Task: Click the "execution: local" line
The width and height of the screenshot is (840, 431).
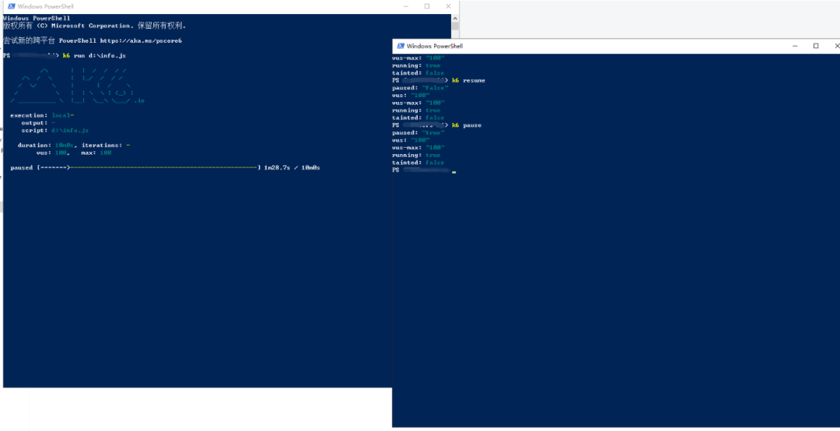Action: (42, 115)
